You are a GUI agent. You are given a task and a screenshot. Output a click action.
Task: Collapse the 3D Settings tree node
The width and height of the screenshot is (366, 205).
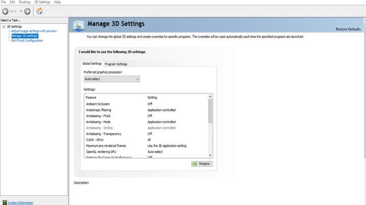point(4,27)
